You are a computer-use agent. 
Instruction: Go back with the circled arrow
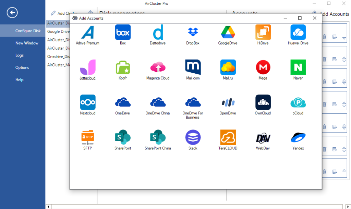tap(12, 13)
